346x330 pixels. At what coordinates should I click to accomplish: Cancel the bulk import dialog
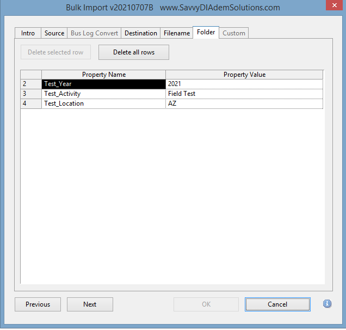tap(277, 304)
